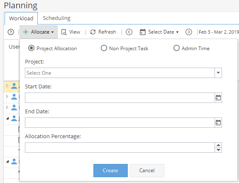Screen dimensions: 239x183
Task: Increase allocation percentage with up arrow
Action: 218,145
